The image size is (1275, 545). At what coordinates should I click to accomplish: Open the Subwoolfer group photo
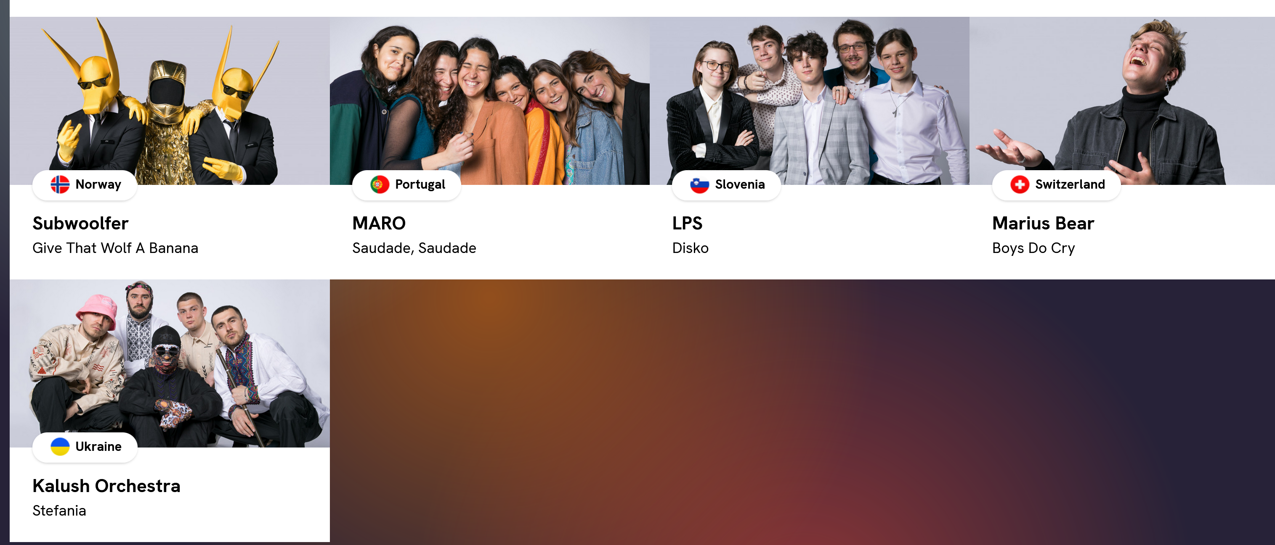click(x=170, y=101)
